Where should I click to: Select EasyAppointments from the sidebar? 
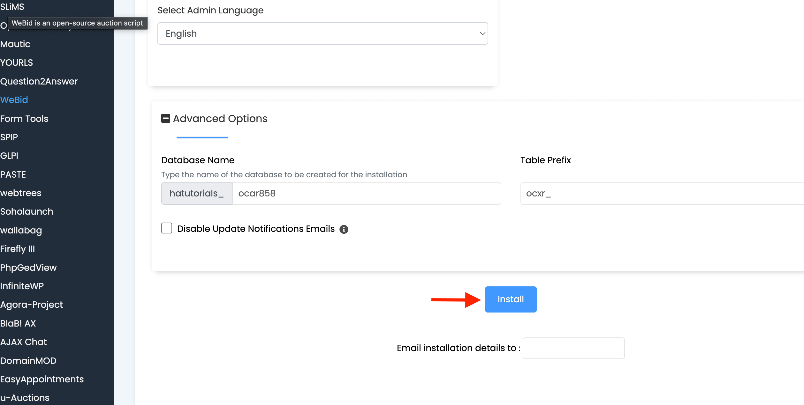point(42,379)
